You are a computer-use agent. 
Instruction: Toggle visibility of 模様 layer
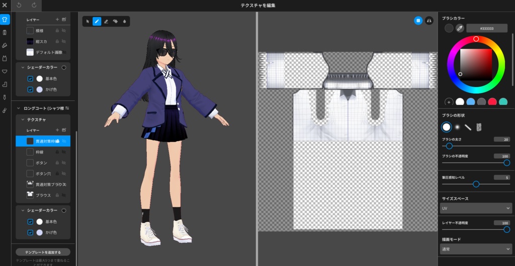pos(64,31)
